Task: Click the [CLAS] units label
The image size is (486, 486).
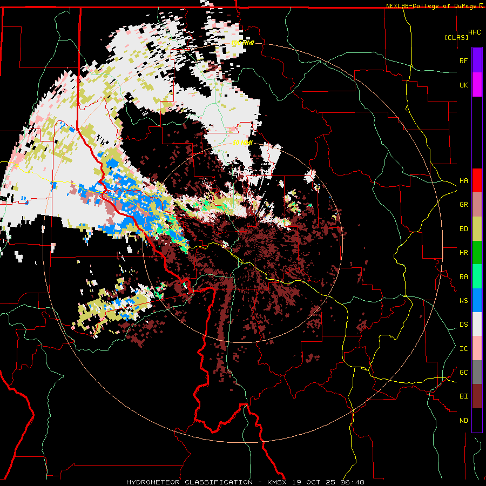Action: pyautogui.click(x=456, y=37)
